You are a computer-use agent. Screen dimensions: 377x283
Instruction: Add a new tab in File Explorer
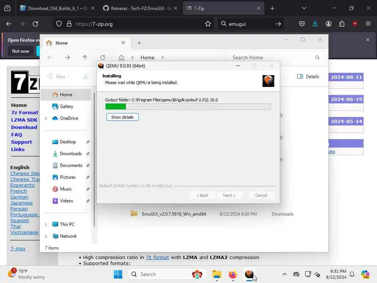click(139, 43)
